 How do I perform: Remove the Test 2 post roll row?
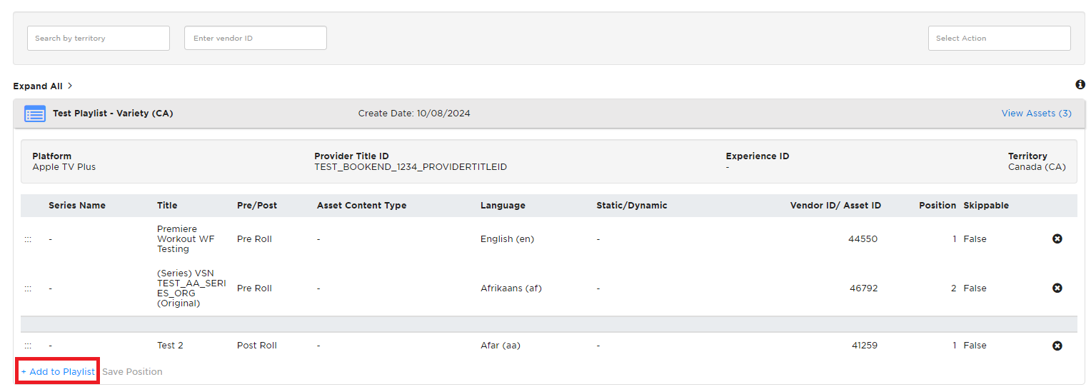click(1057, 346)
